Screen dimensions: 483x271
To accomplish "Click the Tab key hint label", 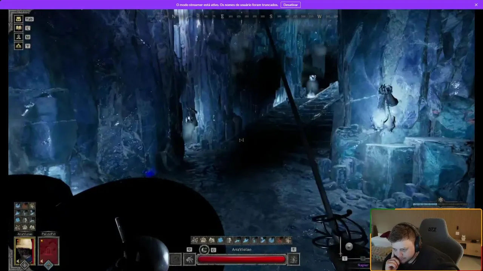I will point(29,19).
